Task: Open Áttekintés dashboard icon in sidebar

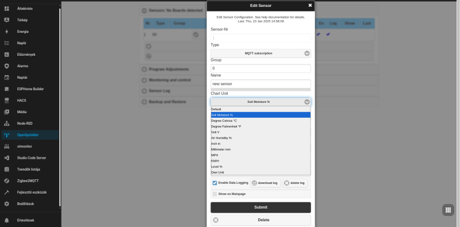Action: pos(7,9)
